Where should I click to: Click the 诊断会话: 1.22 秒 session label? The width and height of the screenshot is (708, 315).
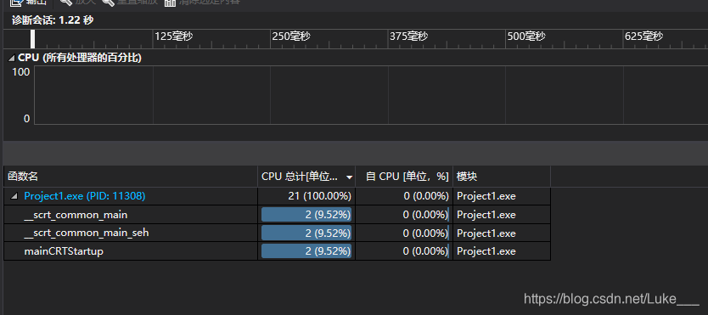click(x=53, y=20)
